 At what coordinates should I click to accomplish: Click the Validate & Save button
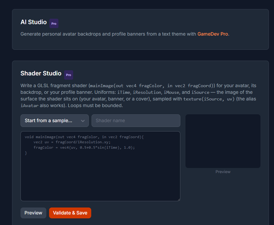pyautogui.click(x=70, y=213)
